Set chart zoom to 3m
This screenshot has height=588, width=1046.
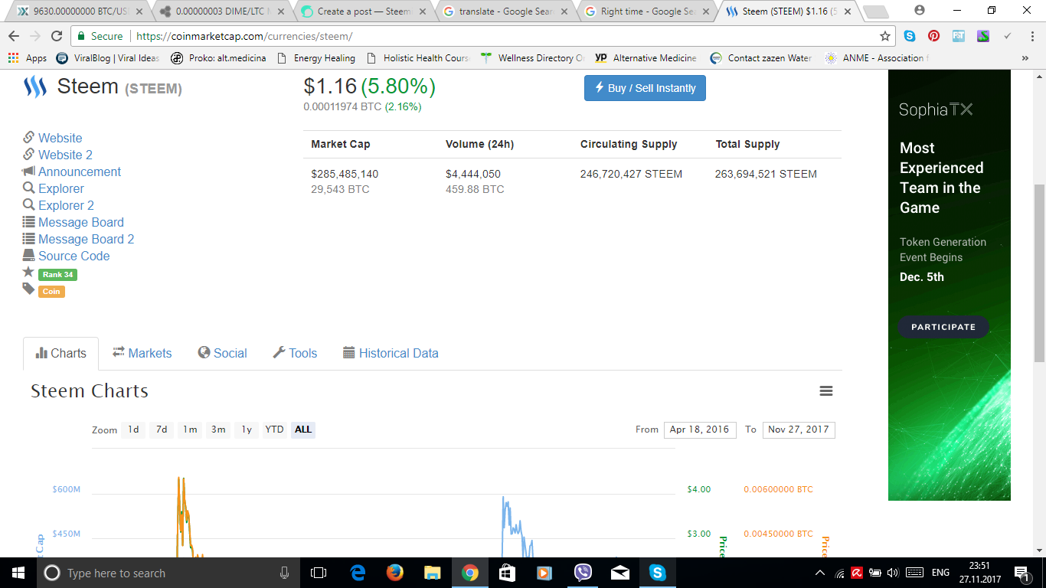[x=218, y=430]
